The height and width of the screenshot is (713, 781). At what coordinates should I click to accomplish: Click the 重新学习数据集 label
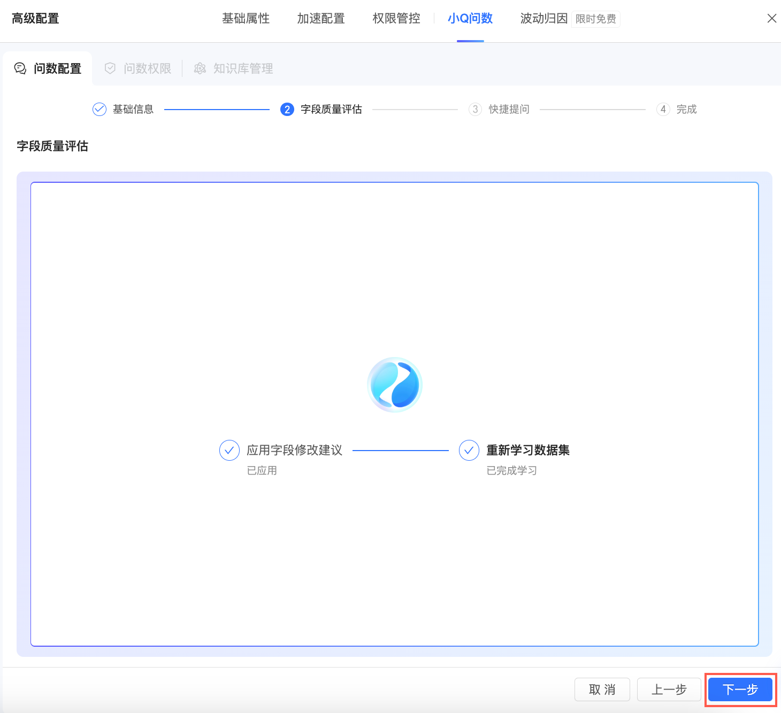tap(528, 451)
